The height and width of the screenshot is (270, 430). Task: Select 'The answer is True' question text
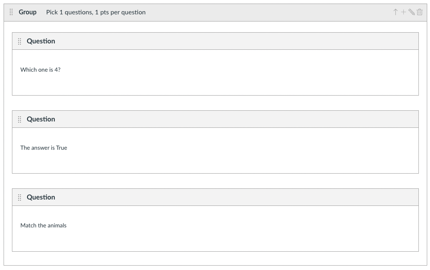pos(43,148)
